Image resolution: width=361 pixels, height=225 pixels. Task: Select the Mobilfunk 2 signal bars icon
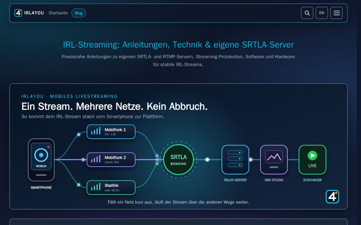[96, 159]
